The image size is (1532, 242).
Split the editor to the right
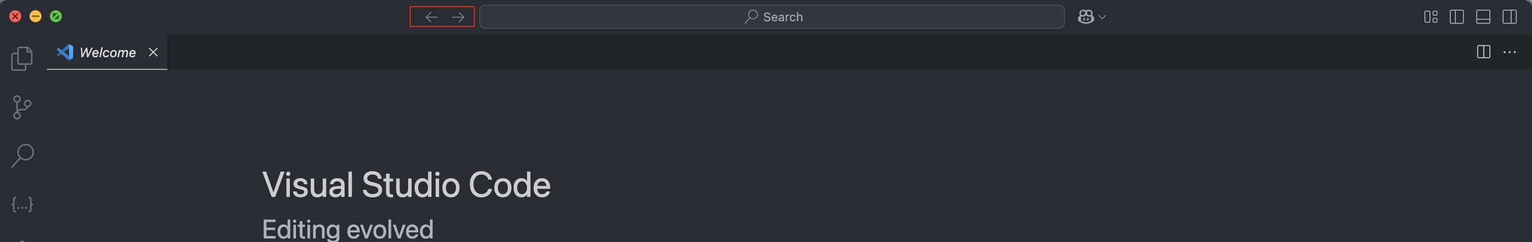(x=1483, y=52)
